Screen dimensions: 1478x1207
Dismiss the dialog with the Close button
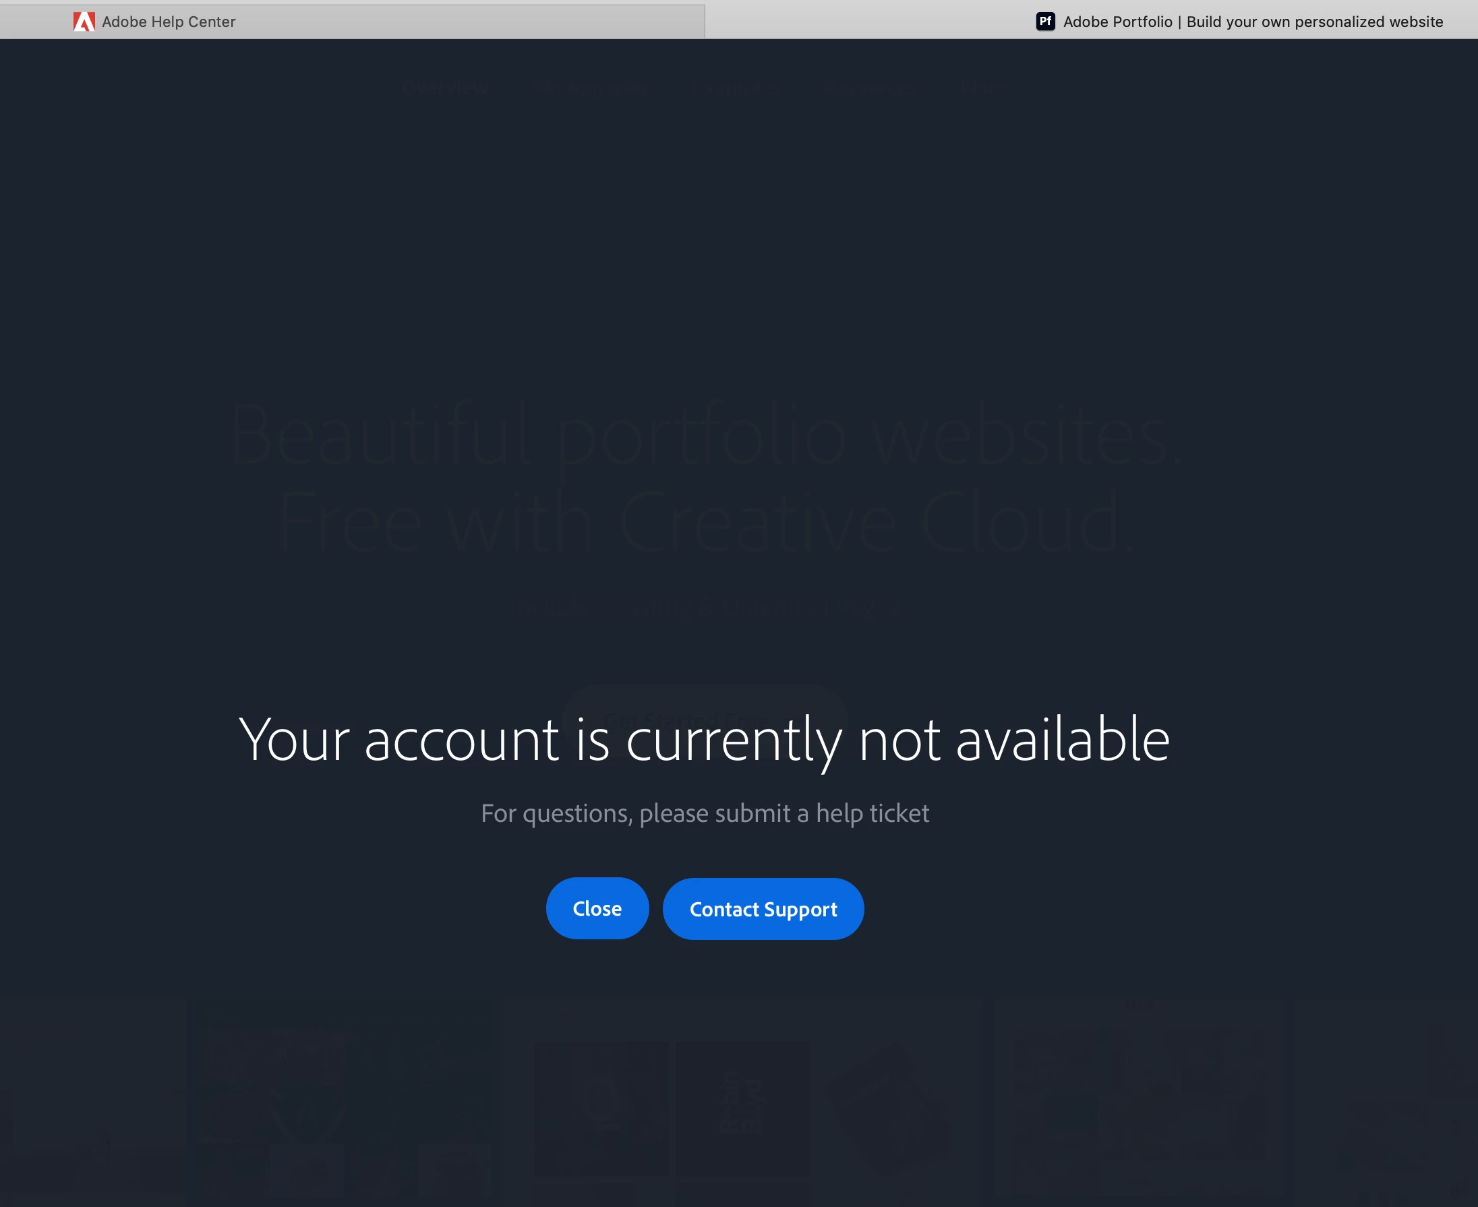(597, 908)
